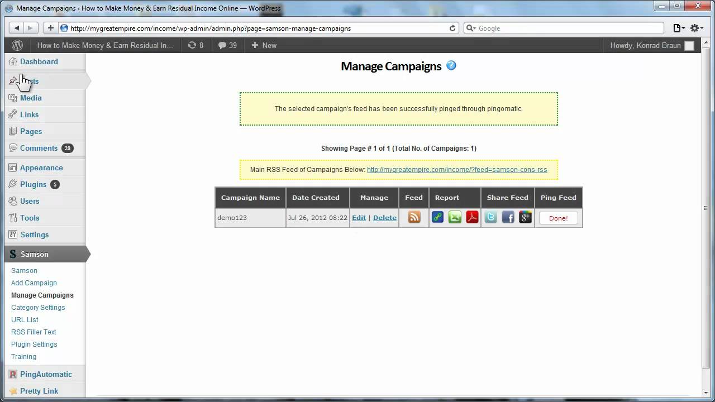Go back with browser back arrow

pos(17,28)
